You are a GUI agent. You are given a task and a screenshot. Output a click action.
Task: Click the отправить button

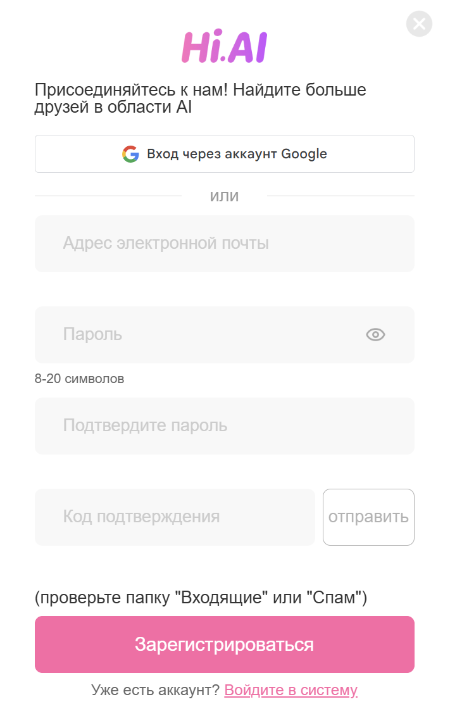369,517
